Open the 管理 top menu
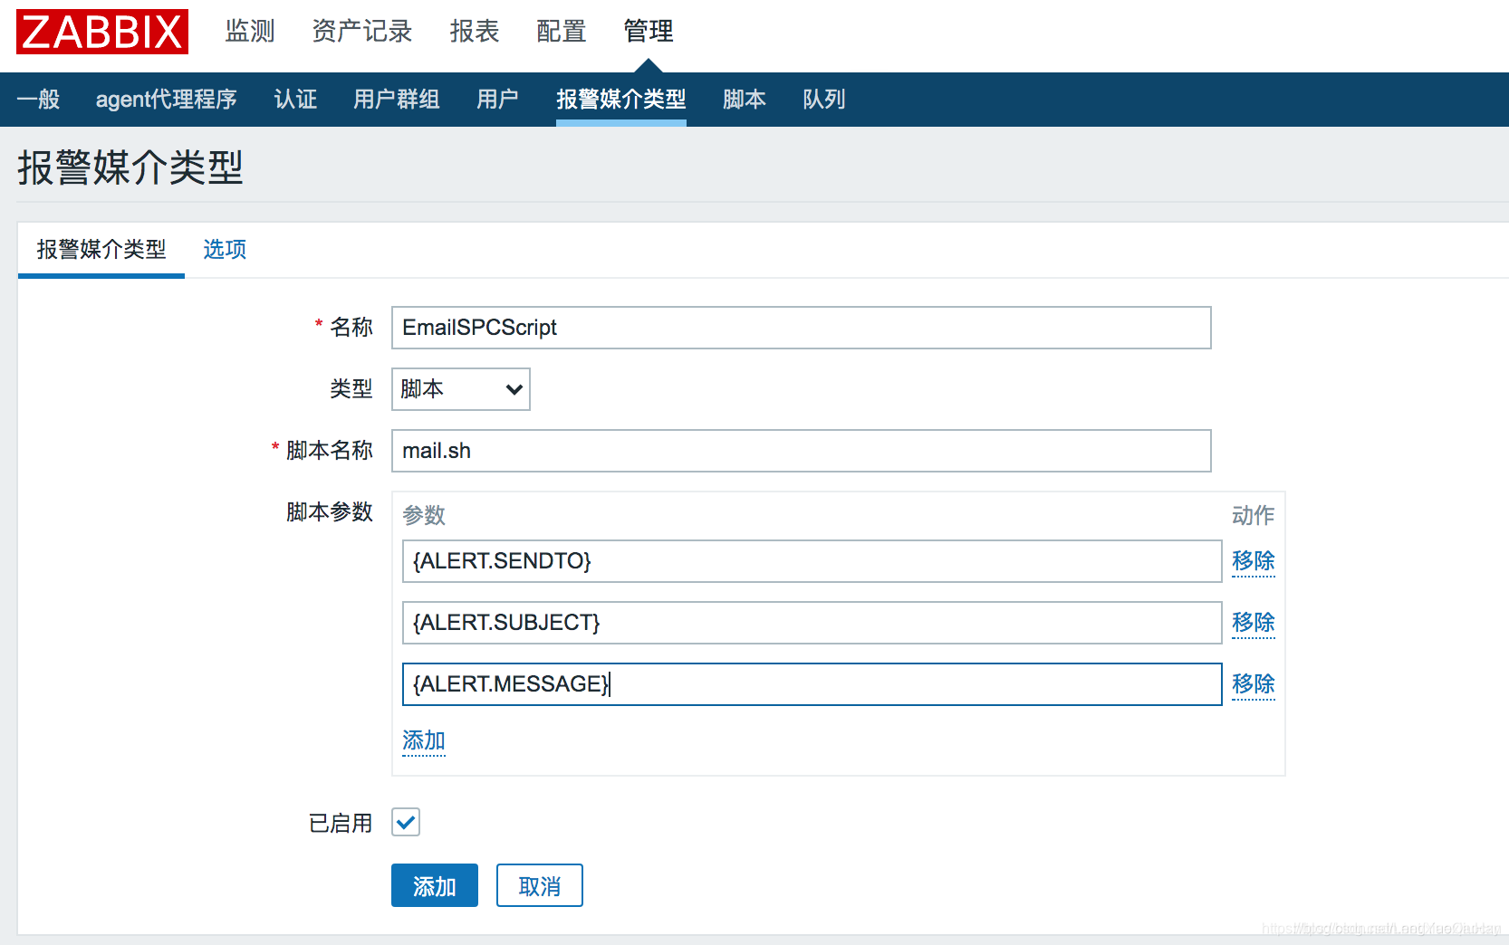Screen dimensions: 1509x945 point(649,31)
